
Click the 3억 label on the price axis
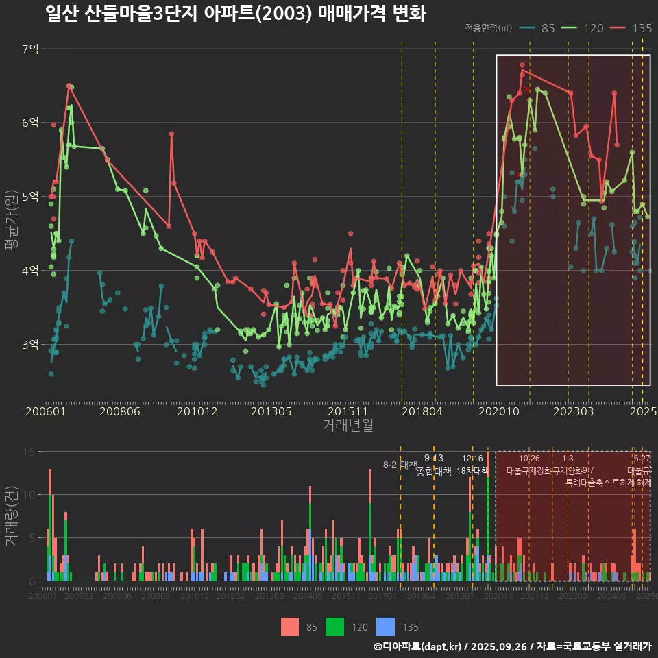tap(30, 344)
